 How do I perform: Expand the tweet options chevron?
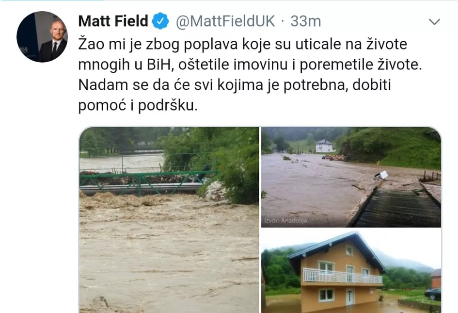pyautogui.click(x=435, y=22)
